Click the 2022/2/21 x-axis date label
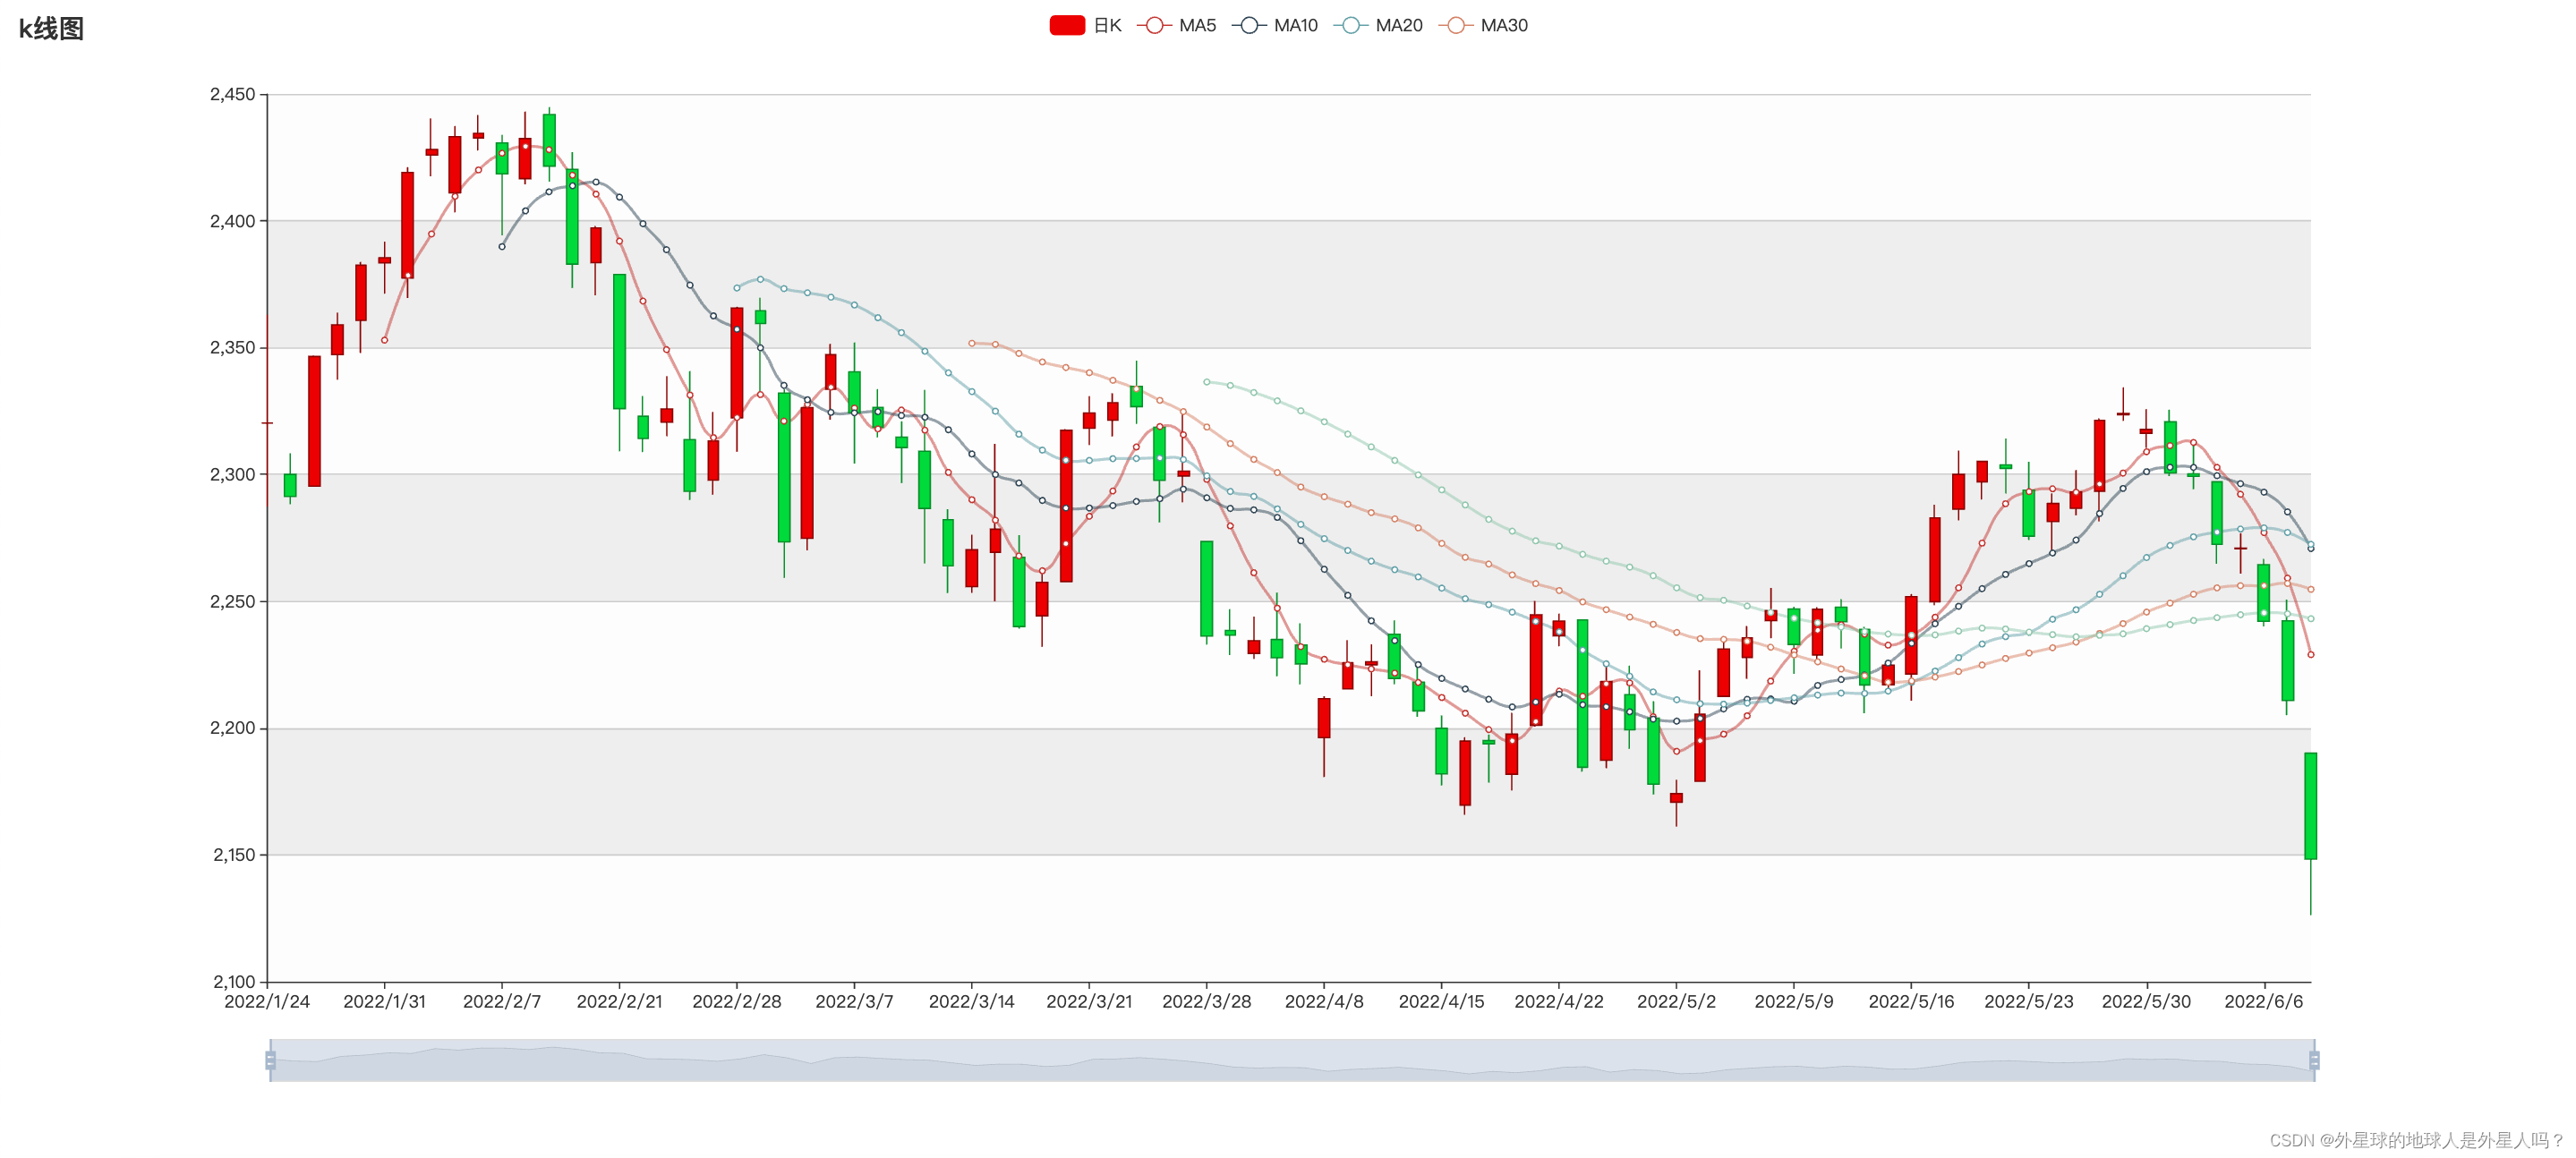 [x=619, y=1001]
